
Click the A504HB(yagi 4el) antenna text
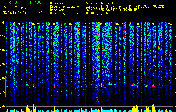99,13
